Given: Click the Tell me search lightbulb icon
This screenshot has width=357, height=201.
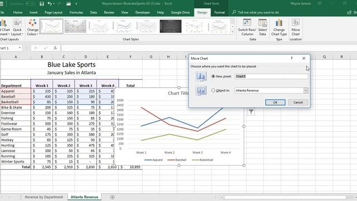Looking at the screenshot, I should pyautogui.click(x=234, y=12).
